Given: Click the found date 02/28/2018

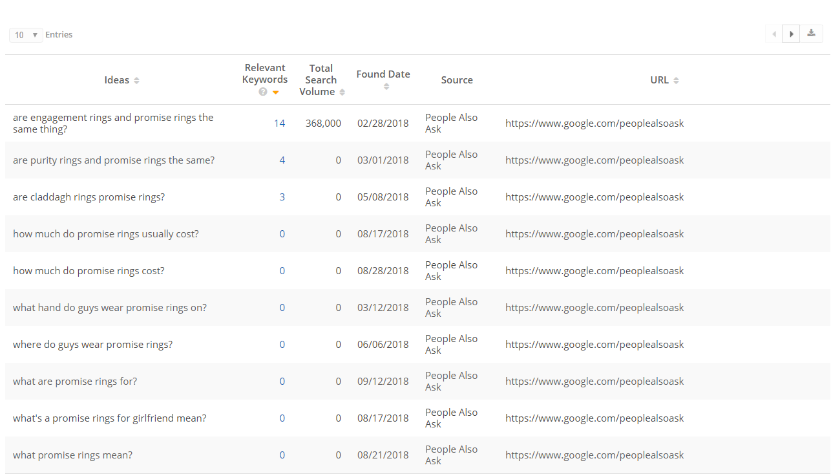Looking at the screenshot, I should point(383,123).
